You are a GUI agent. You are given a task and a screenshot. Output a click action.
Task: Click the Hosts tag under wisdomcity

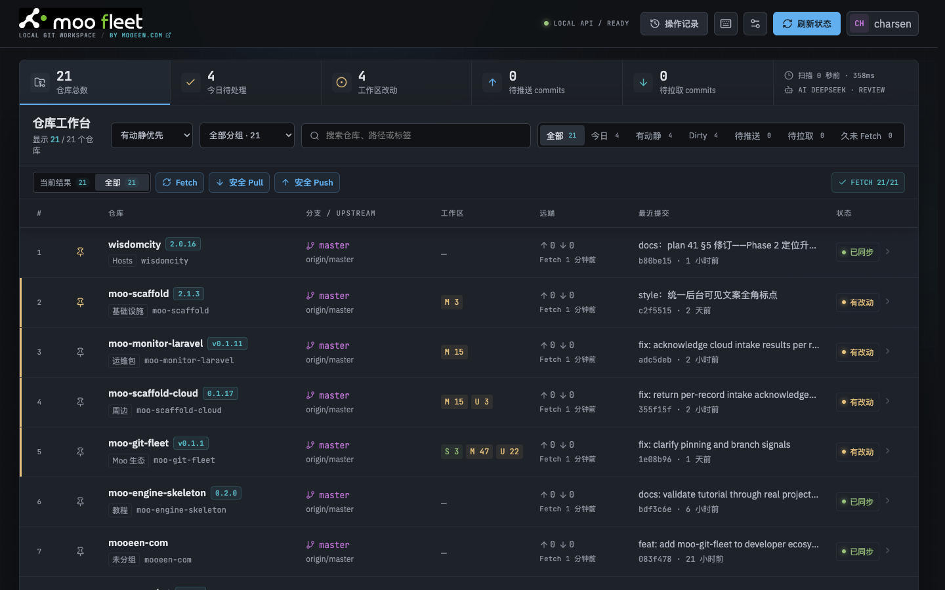[x=122, y=261]
